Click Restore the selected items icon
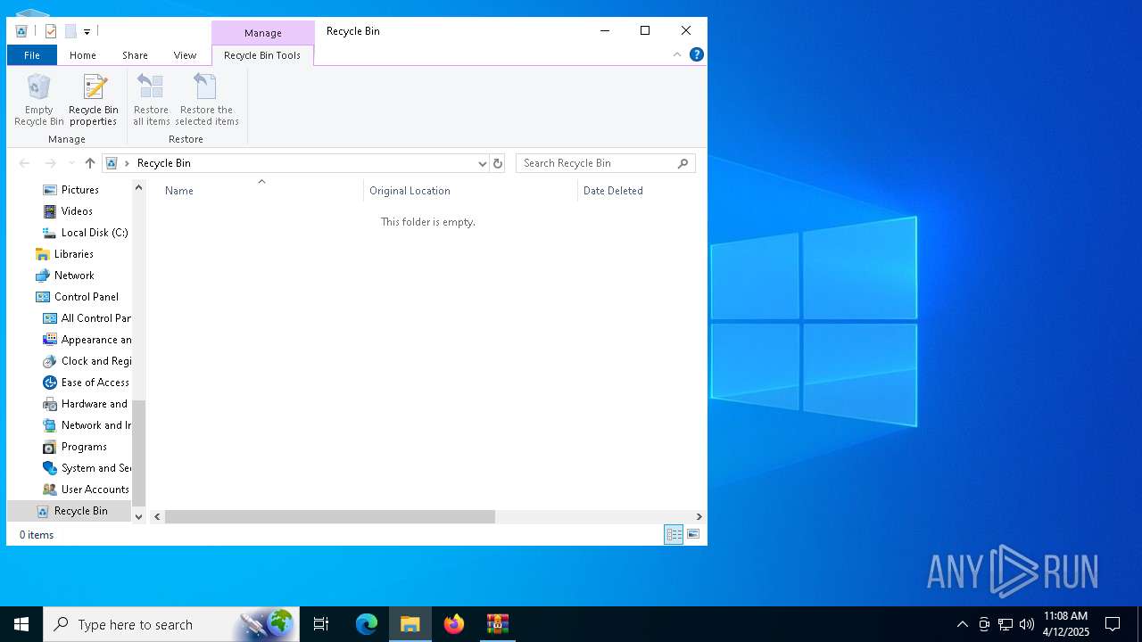The width and height of the screenshot is (1142, 642). point(207,100)
